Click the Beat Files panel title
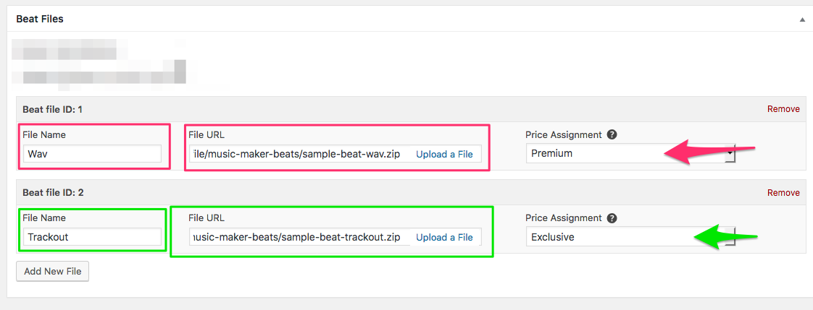813x310 pixels. click(x=40, y=19)
